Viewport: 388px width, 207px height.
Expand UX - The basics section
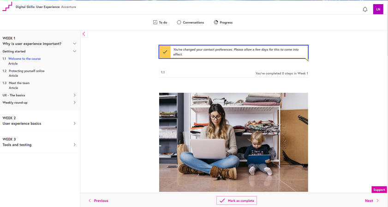click(74, 95)
